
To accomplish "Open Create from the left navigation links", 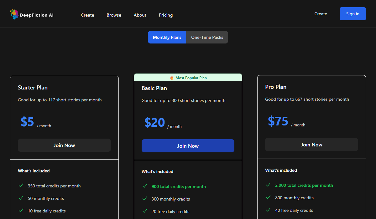I will pos(87,15).
